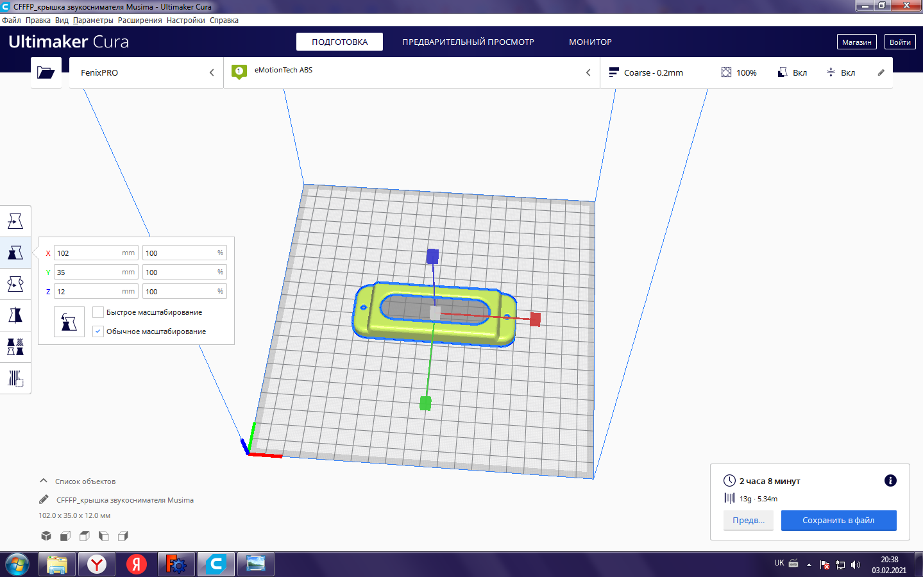Select the Rotate tool in left toolbar

15,284
